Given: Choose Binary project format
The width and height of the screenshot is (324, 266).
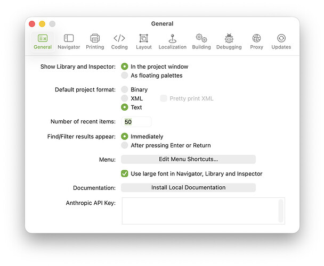Looking at the screenshot, I should [124, 89].
